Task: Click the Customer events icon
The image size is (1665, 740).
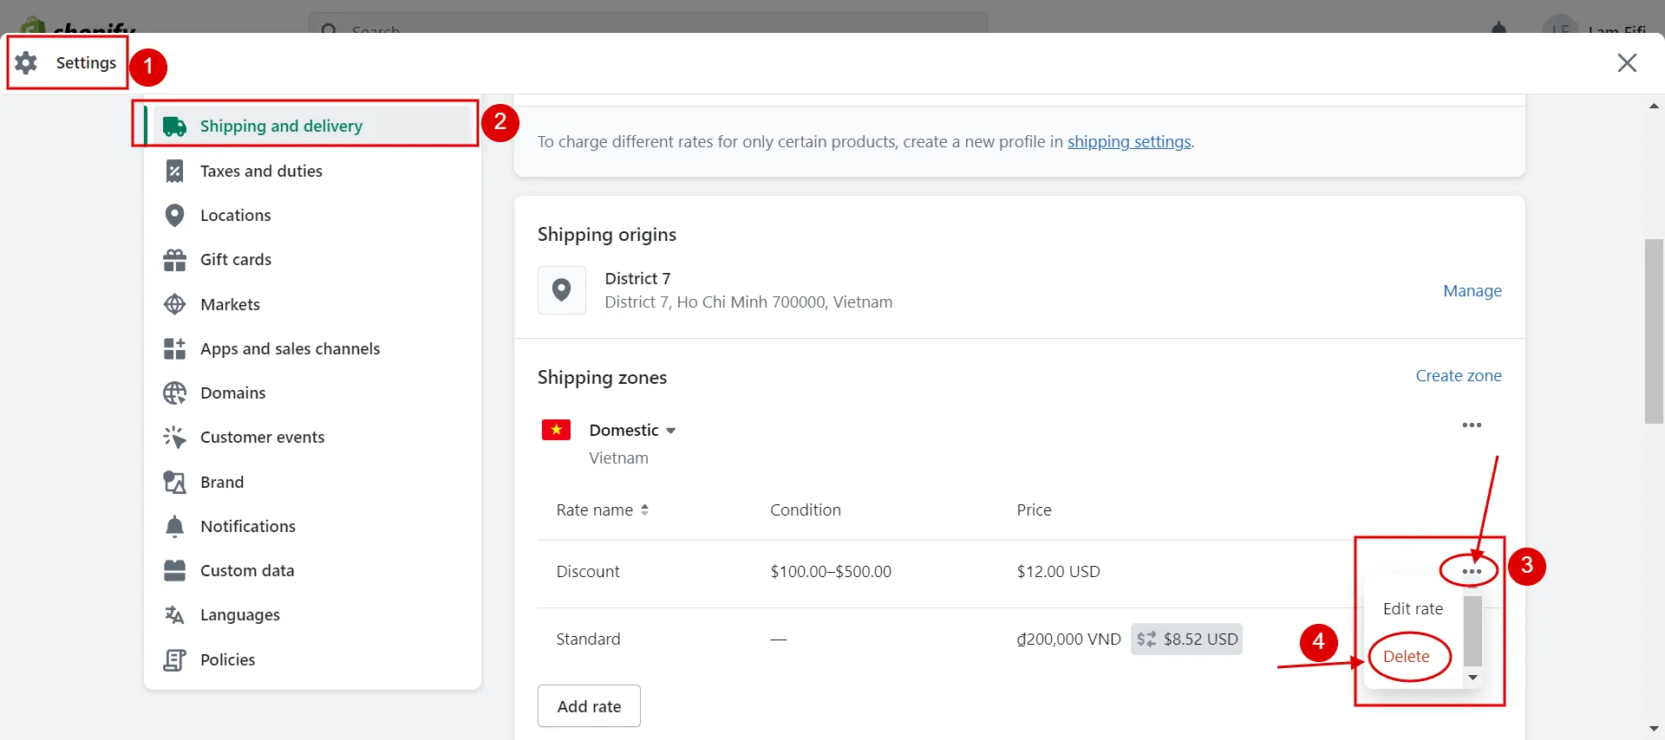Action: click(174, 437)
